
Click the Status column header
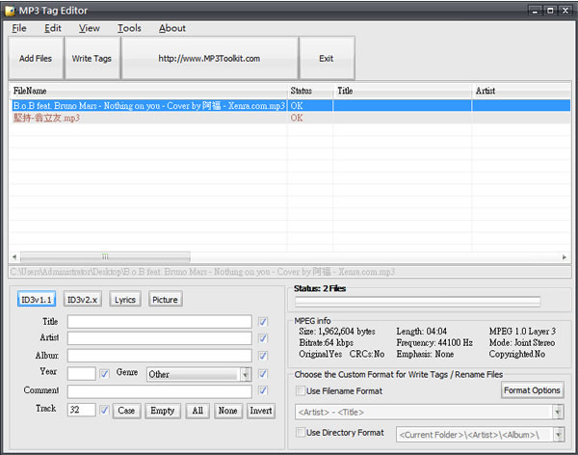(309, 91)
